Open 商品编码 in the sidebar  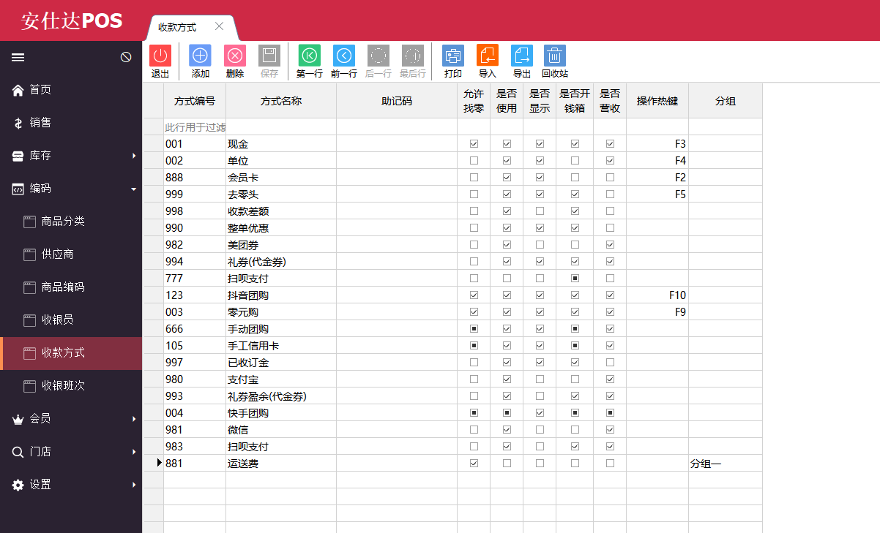71,287
